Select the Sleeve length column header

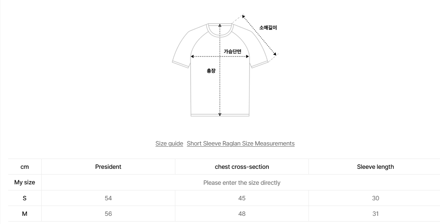[x=375, y=167]
